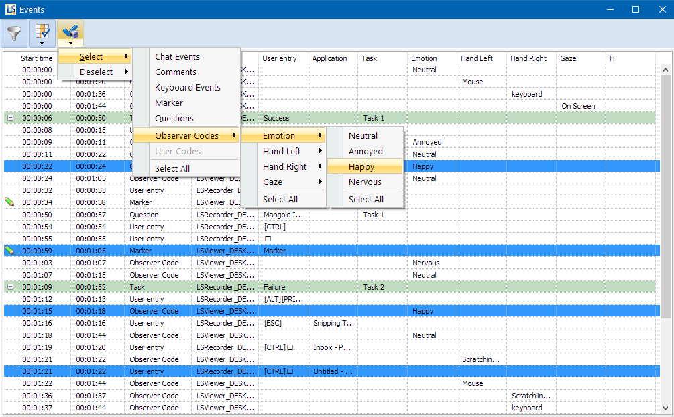Click the Hand Right column header
The height and width of the screenshot is (417, 674).
(528, 59)
